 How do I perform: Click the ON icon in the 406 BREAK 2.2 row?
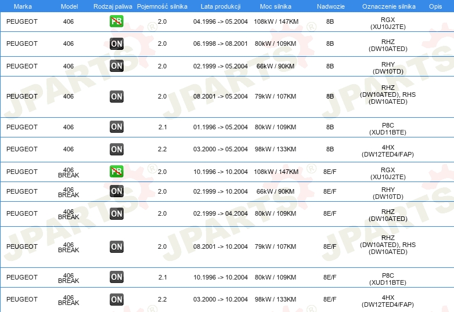pos(116,300)
